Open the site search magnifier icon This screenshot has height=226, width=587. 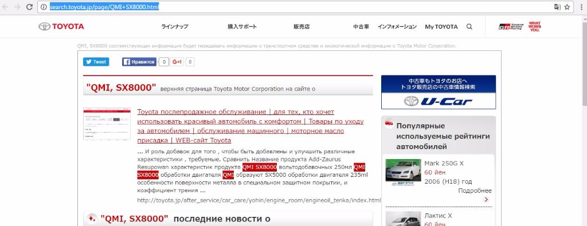[x=469, y=26]
